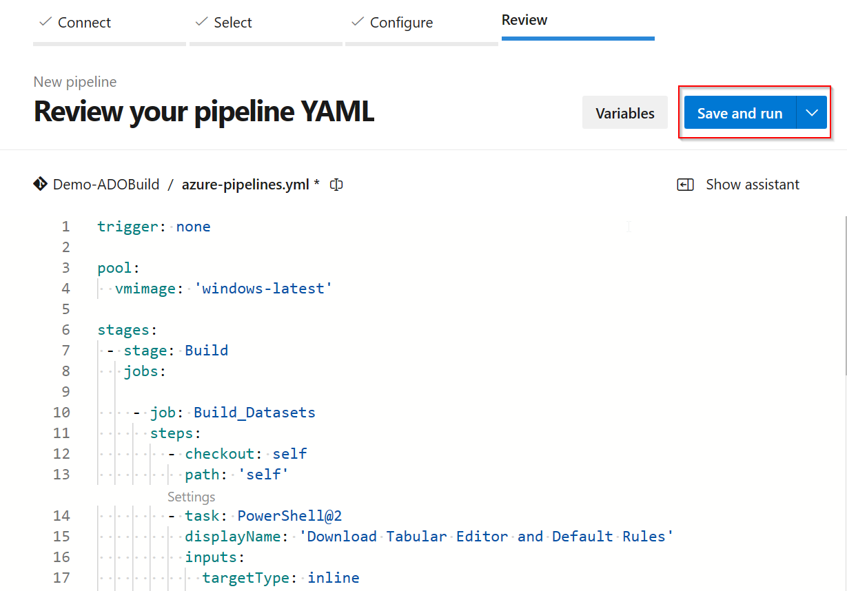Click the checkmark on the Configure step

coord(357,21)
